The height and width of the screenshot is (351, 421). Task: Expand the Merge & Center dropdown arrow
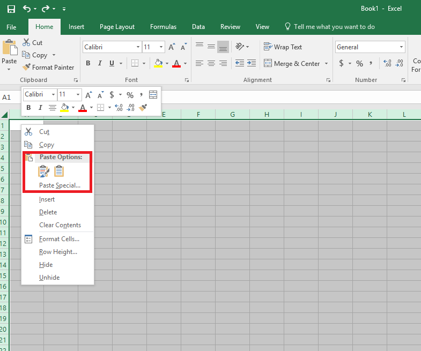[326, 64]
